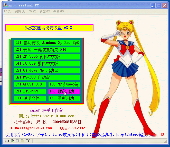The width and height of the screenshot is (170, 147).
Task: Launch [7] GHOST 8.0 option
Action: (x=30, y=84)
